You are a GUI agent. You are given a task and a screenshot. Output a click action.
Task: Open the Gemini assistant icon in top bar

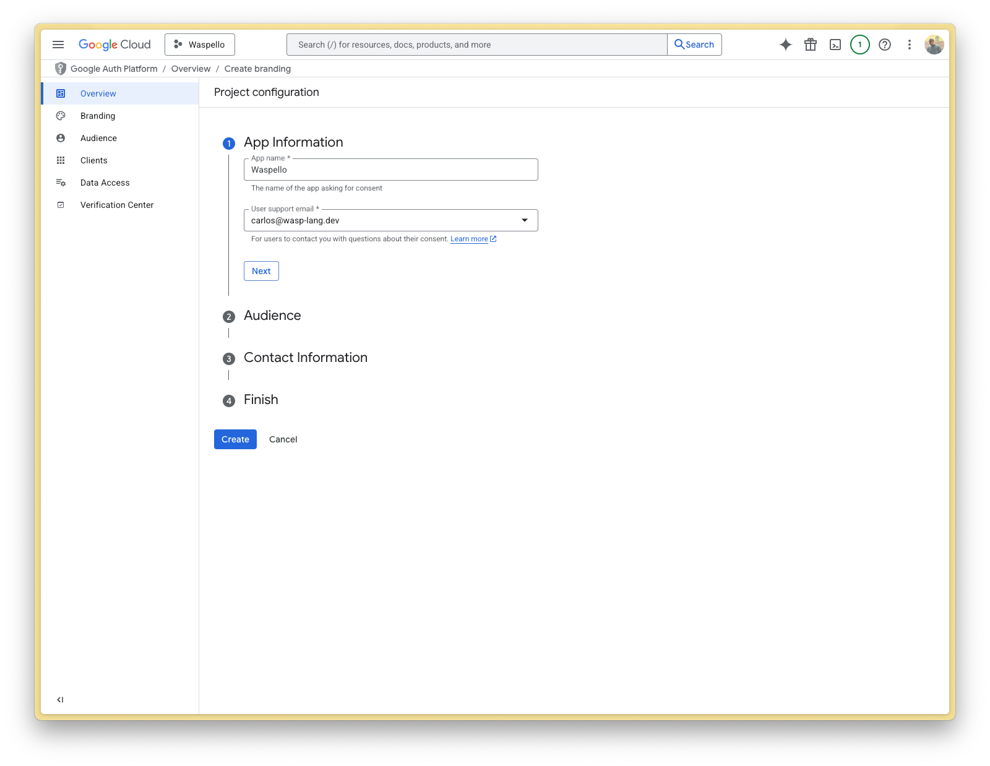785,44
